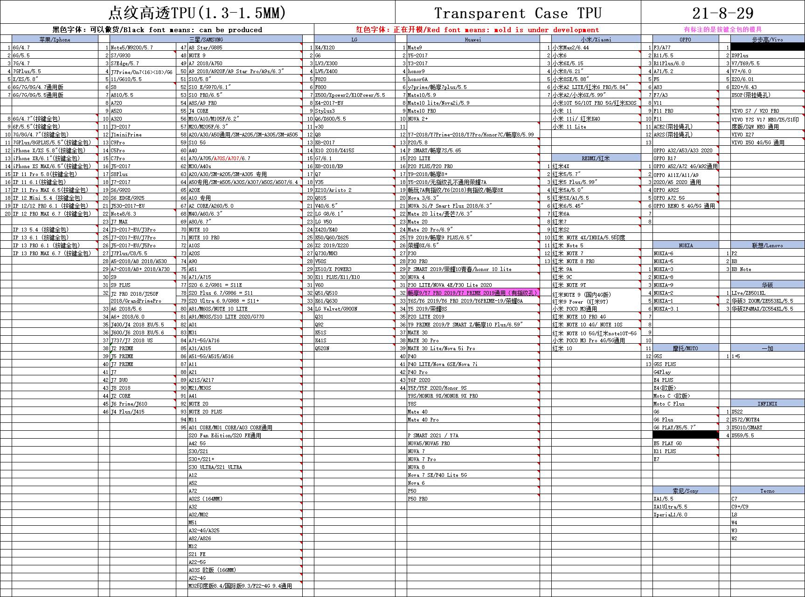This screenshot has width=805, height=597.
Task: Select the 联想/Lenovo section header
Action: pos(767,245)
